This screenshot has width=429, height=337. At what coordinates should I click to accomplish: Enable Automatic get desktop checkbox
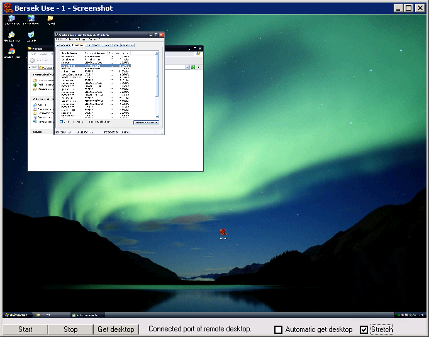click(279, 330)
